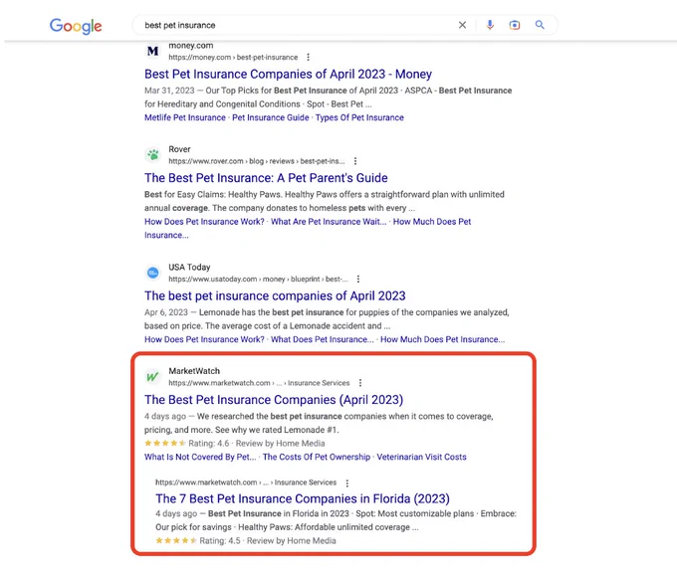Open 'Veterinarian Visit Costs' sitelink

click(x=421, y=457)
